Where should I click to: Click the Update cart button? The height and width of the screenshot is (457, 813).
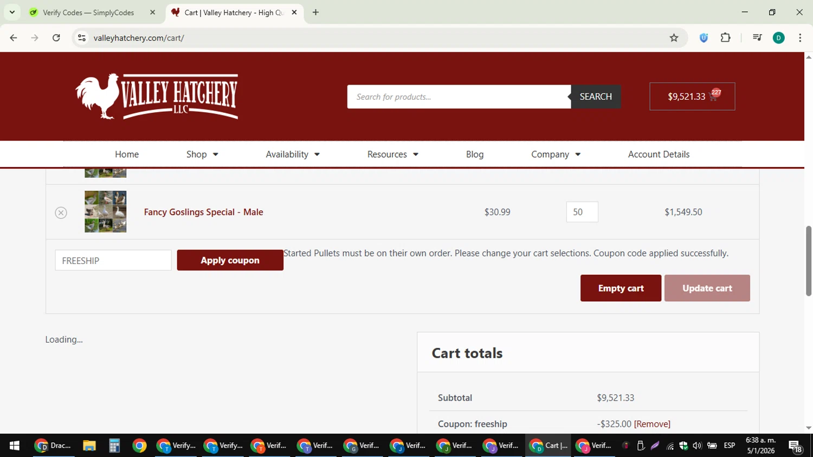[x=707, y=288]
